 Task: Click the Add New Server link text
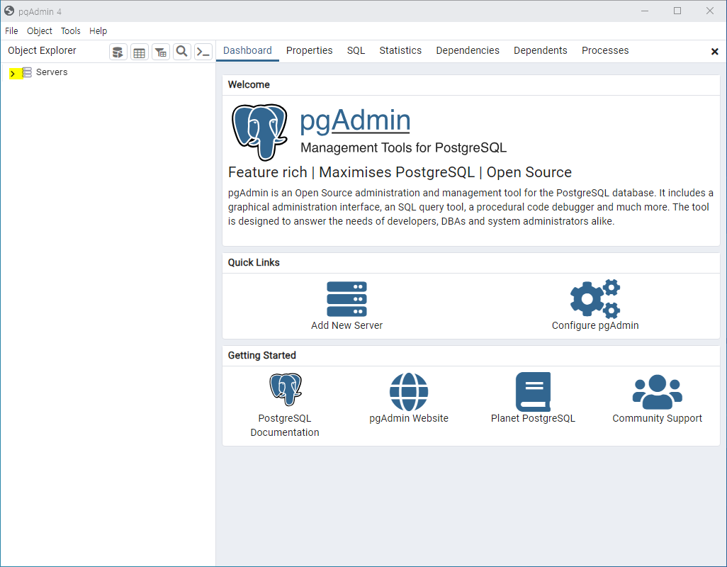pyautogui.click(x=346, y=325)
